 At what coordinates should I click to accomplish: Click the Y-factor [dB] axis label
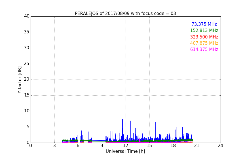coord(20,80)
